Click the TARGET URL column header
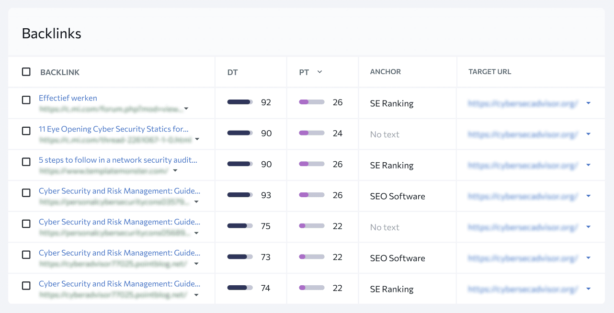 490,72
